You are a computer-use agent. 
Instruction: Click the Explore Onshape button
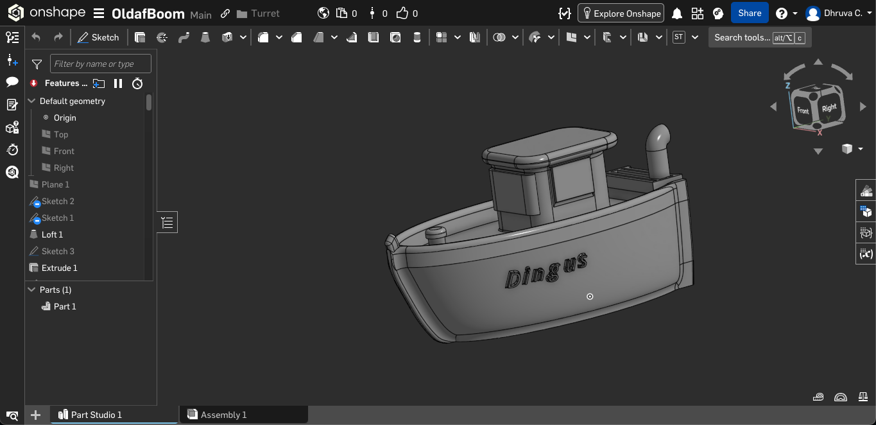pyautogui.click(x=621, y=13)
